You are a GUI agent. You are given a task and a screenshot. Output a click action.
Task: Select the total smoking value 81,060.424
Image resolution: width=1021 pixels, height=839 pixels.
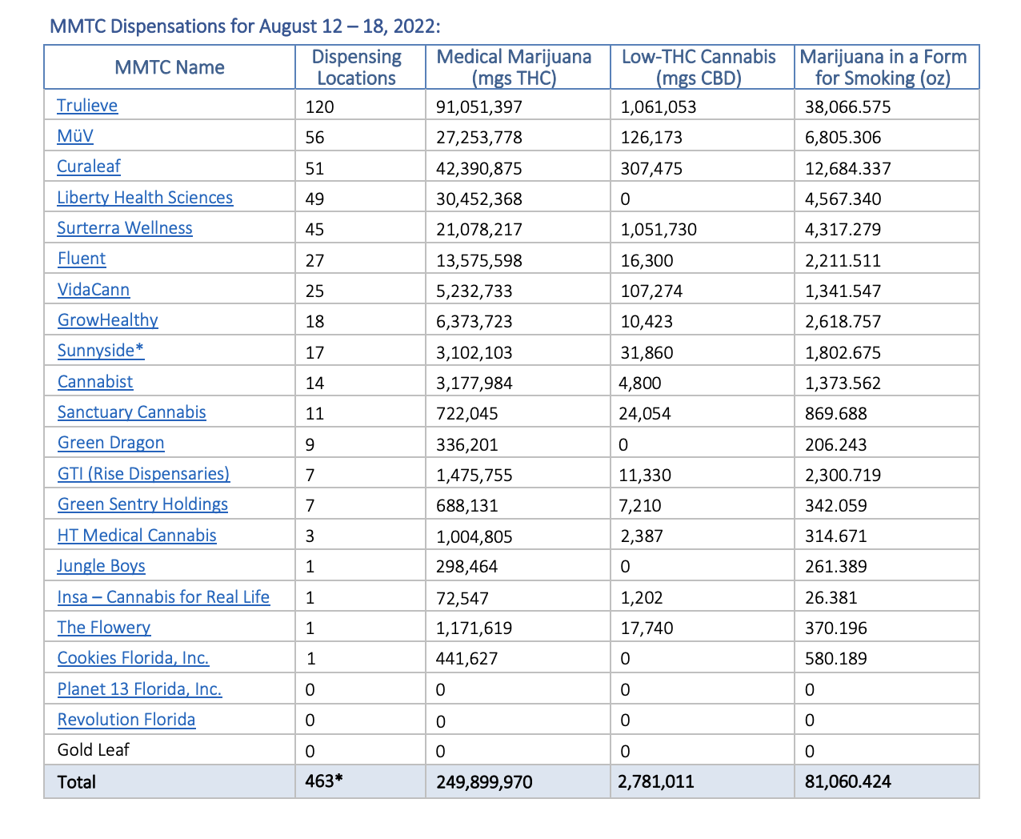tap(848, 782)
